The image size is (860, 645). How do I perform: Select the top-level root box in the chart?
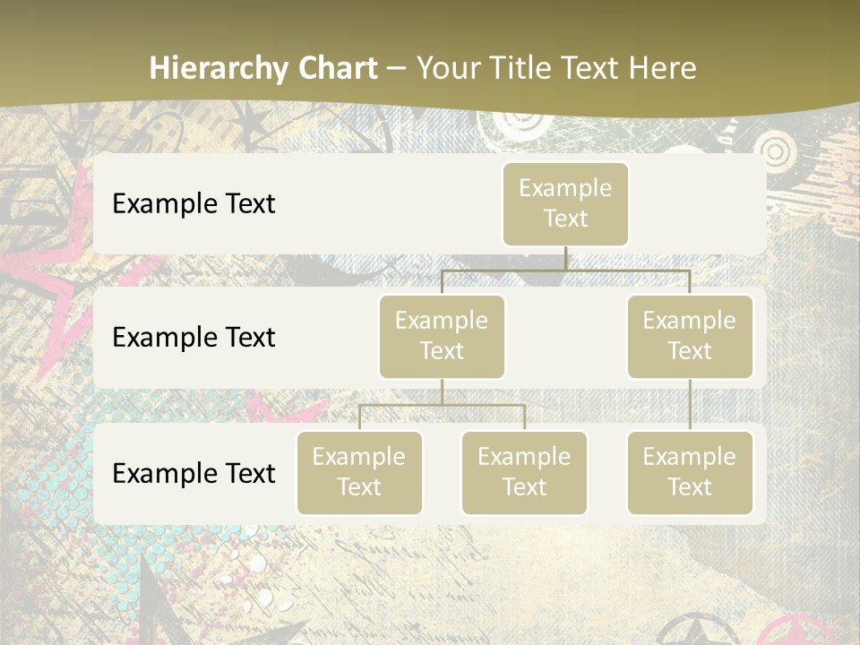click(565, 203)
